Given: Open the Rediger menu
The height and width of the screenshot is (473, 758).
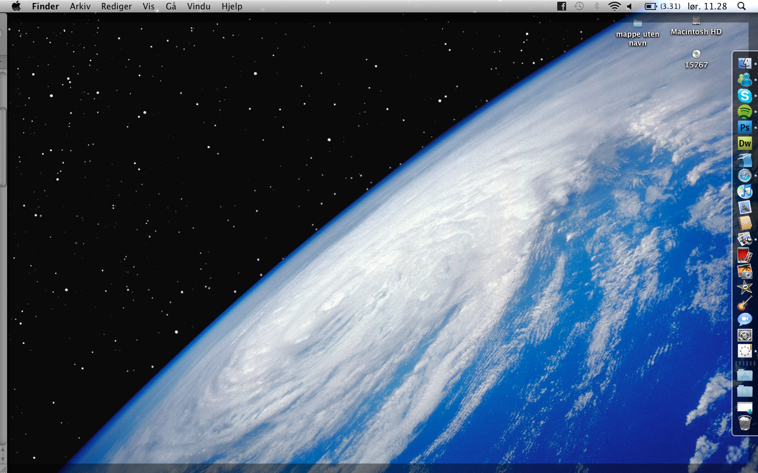Looking at the screenshot, I should [117, 7].
